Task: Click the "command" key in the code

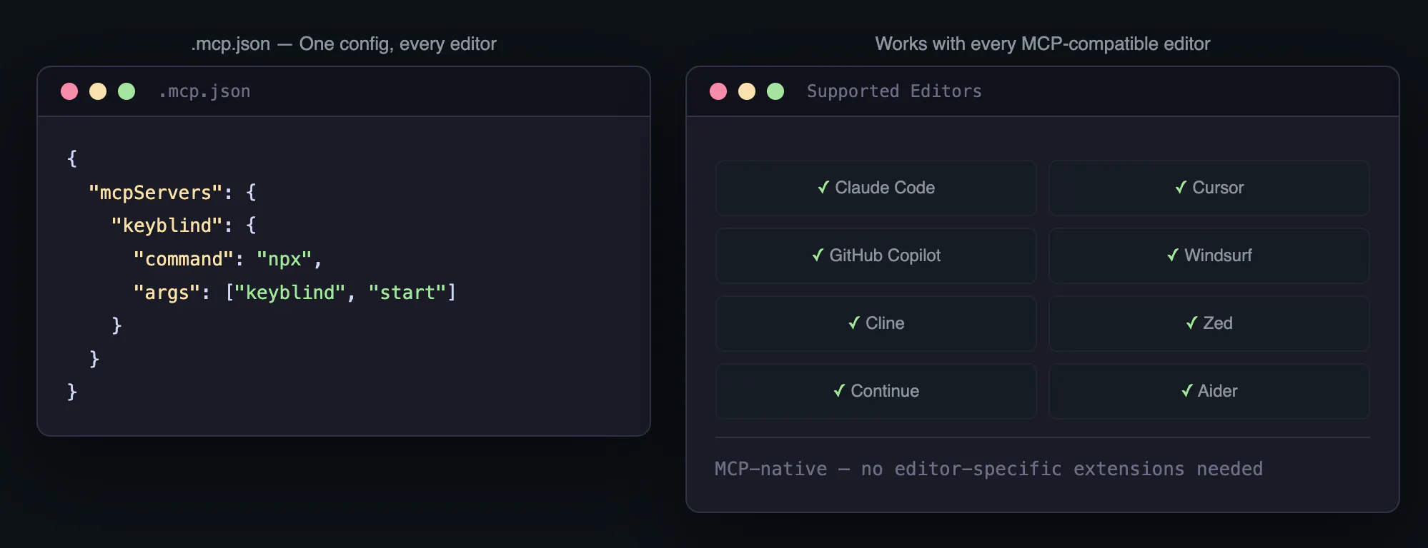Action: pyautogui.click(x=184, y=259)
